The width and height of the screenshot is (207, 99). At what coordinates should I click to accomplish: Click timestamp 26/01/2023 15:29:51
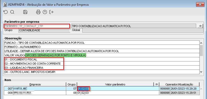[185, 93]
